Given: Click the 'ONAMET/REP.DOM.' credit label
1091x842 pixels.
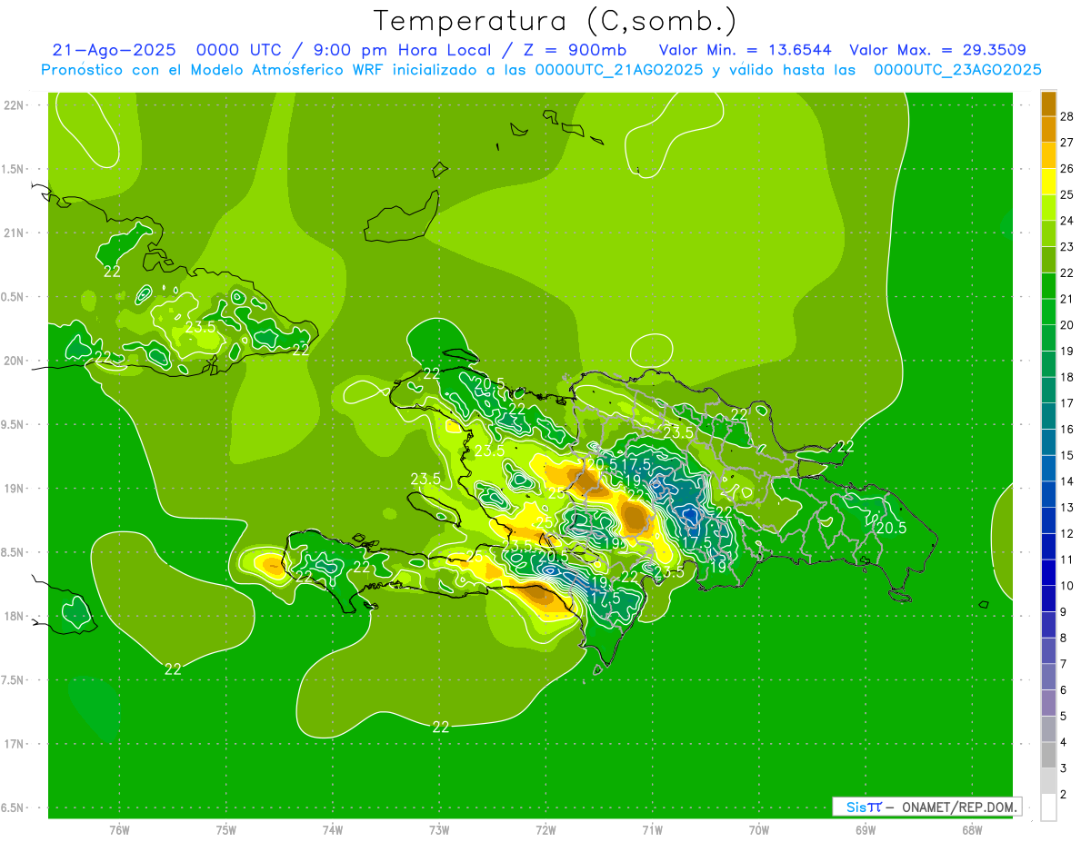Looking at the screenshot, I should pyautogui.click(x=959, y=807).
